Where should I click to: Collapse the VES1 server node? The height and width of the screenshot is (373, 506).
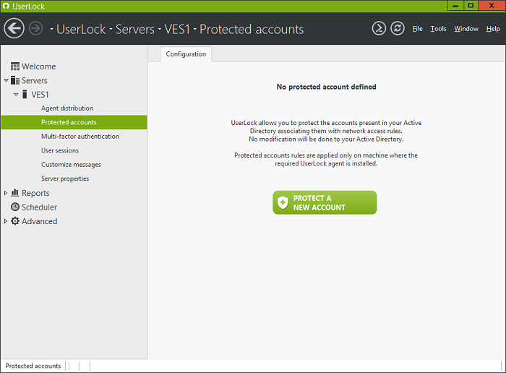tap(16, 95)
